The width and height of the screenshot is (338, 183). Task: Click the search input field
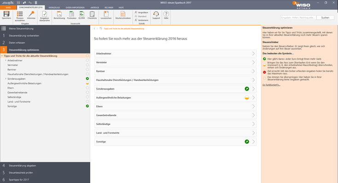pos(298,18)
